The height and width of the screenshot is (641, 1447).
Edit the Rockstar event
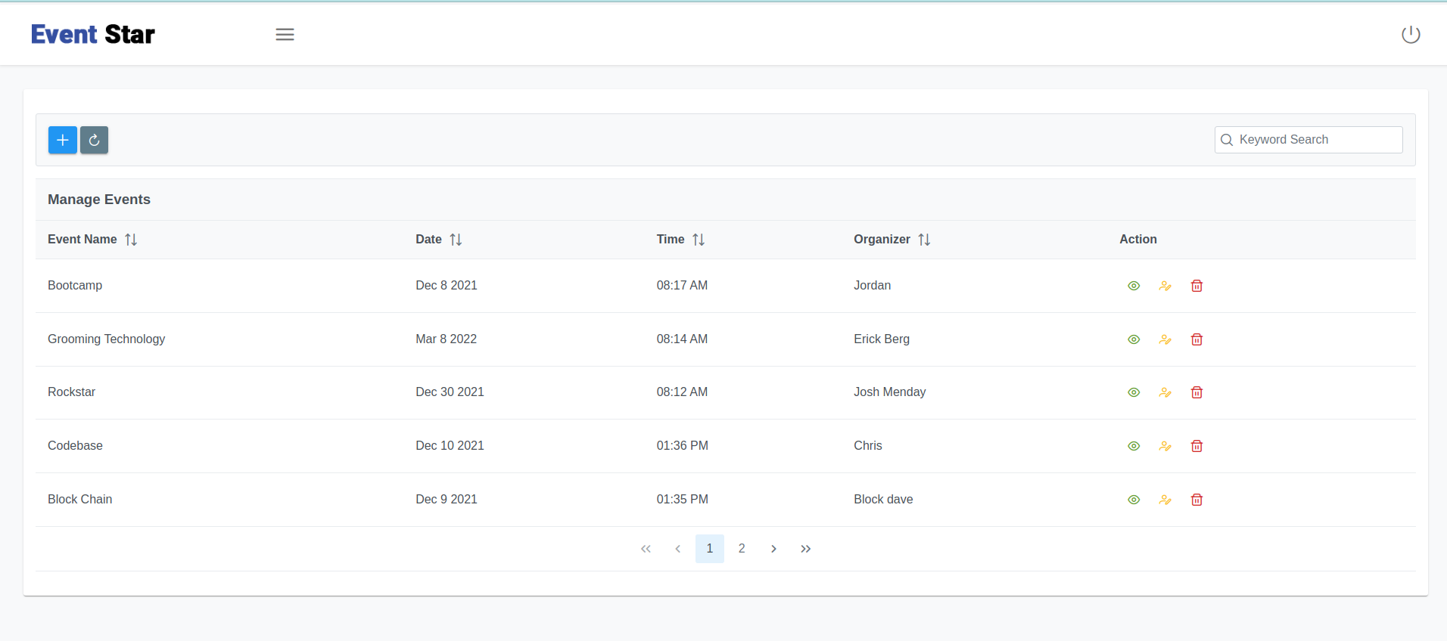tap(1165, 392)
